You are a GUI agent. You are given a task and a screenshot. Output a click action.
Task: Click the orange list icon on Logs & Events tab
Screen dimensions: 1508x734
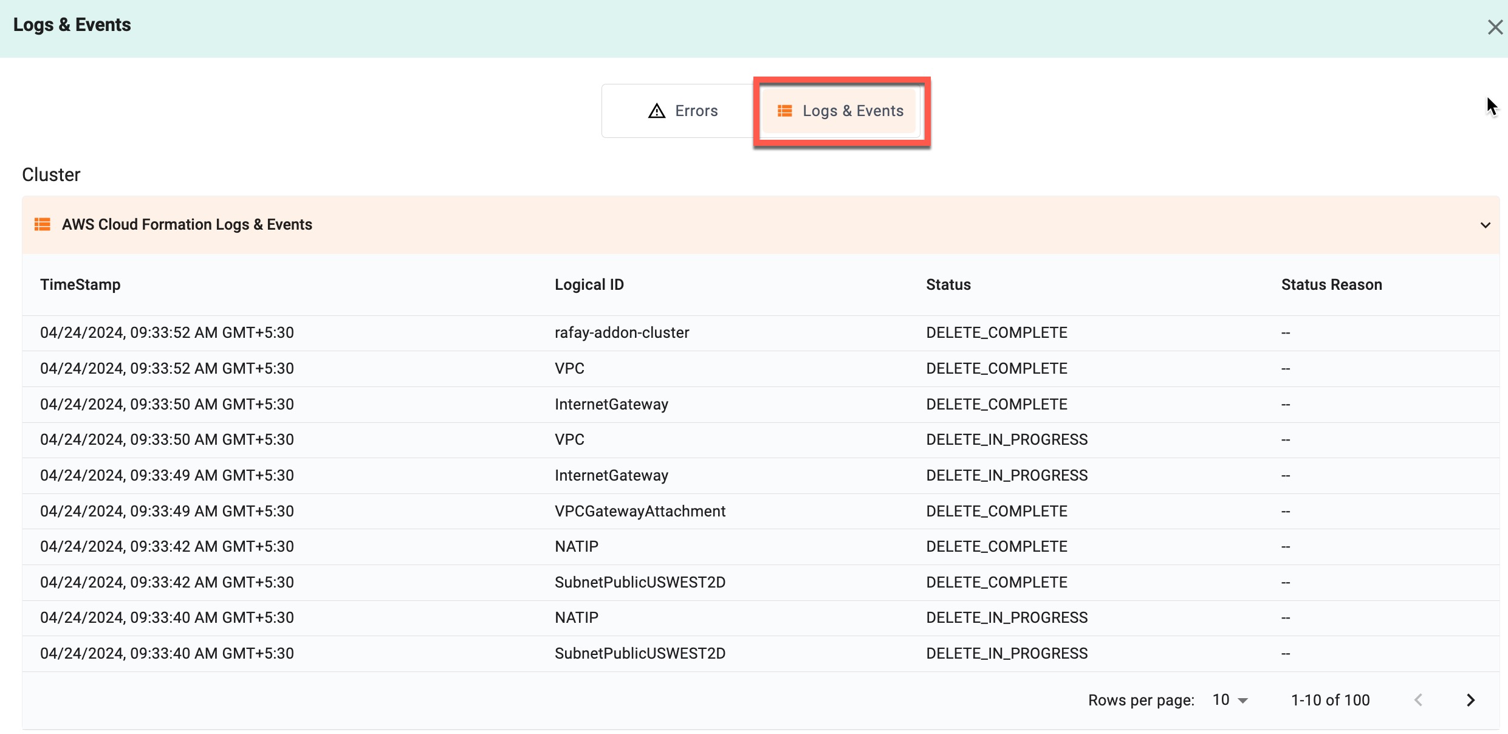[784, 111]
